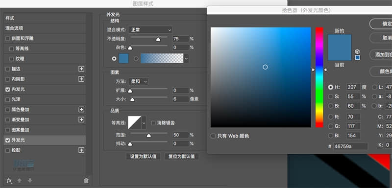392x188 pixels.
Task: Click the 复位为默认值 button
Action: point(181,156)
